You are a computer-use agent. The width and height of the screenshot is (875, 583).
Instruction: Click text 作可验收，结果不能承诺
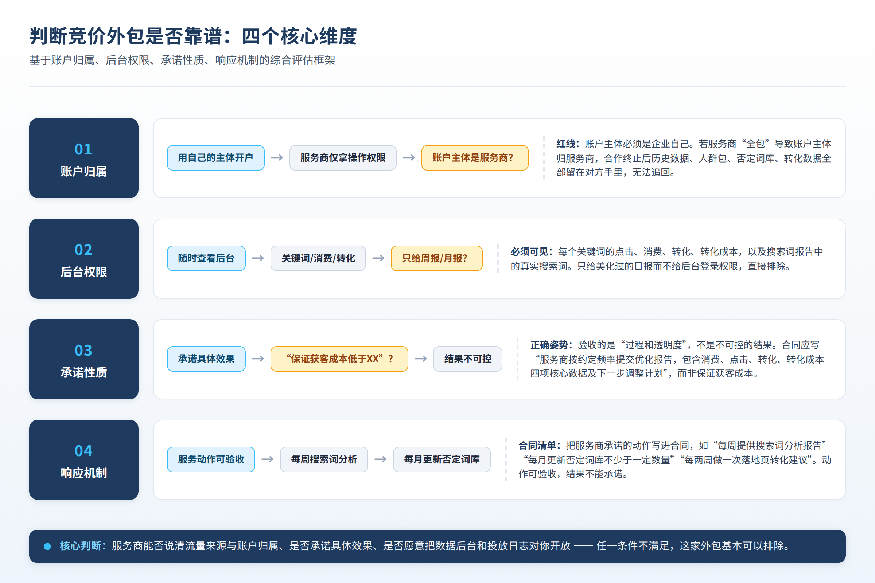coord(573,474)
